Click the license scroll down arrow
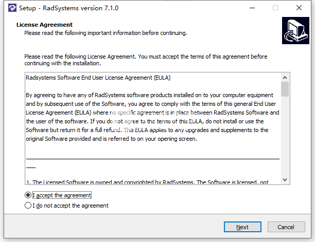The image size is (315, 242). tap(285, 180)
